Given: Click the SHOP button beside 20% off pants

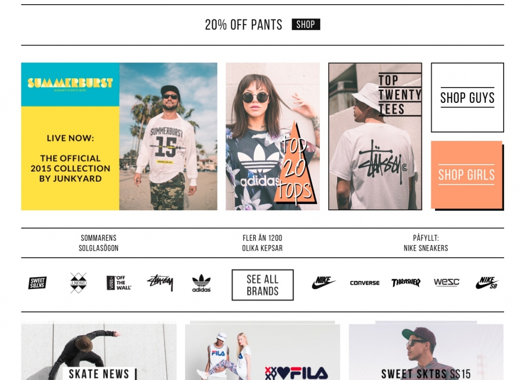Looking at the screenshot, I should pos(306,25).
